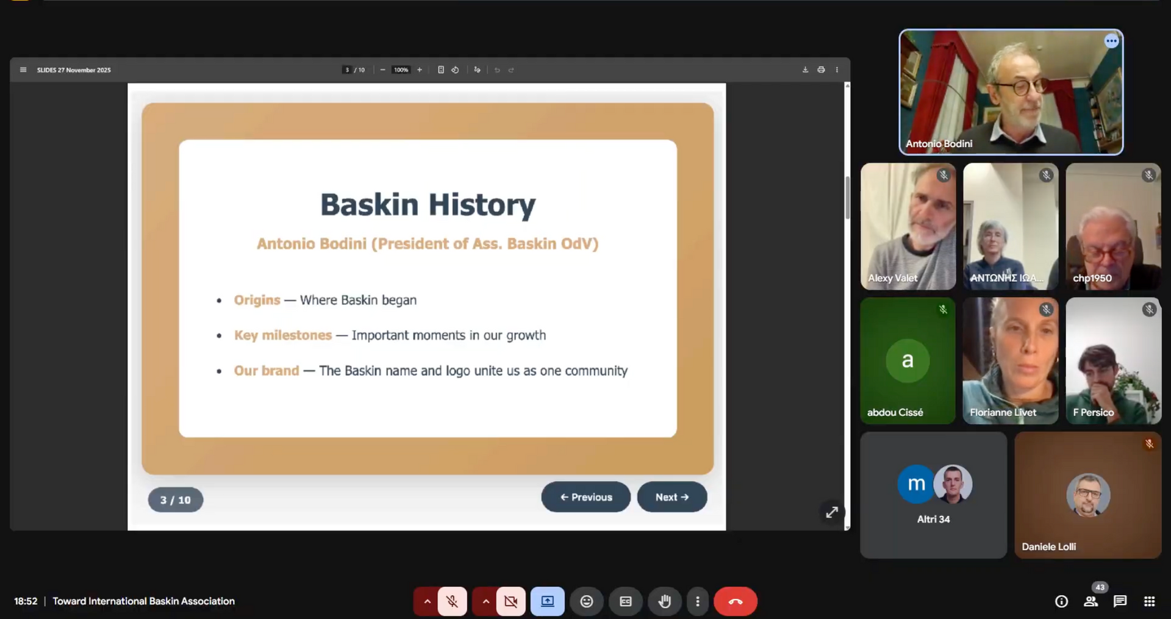1171x619 pixels.
Task: Open the PDF viewer sidebar menu
Action: [23, 70]
